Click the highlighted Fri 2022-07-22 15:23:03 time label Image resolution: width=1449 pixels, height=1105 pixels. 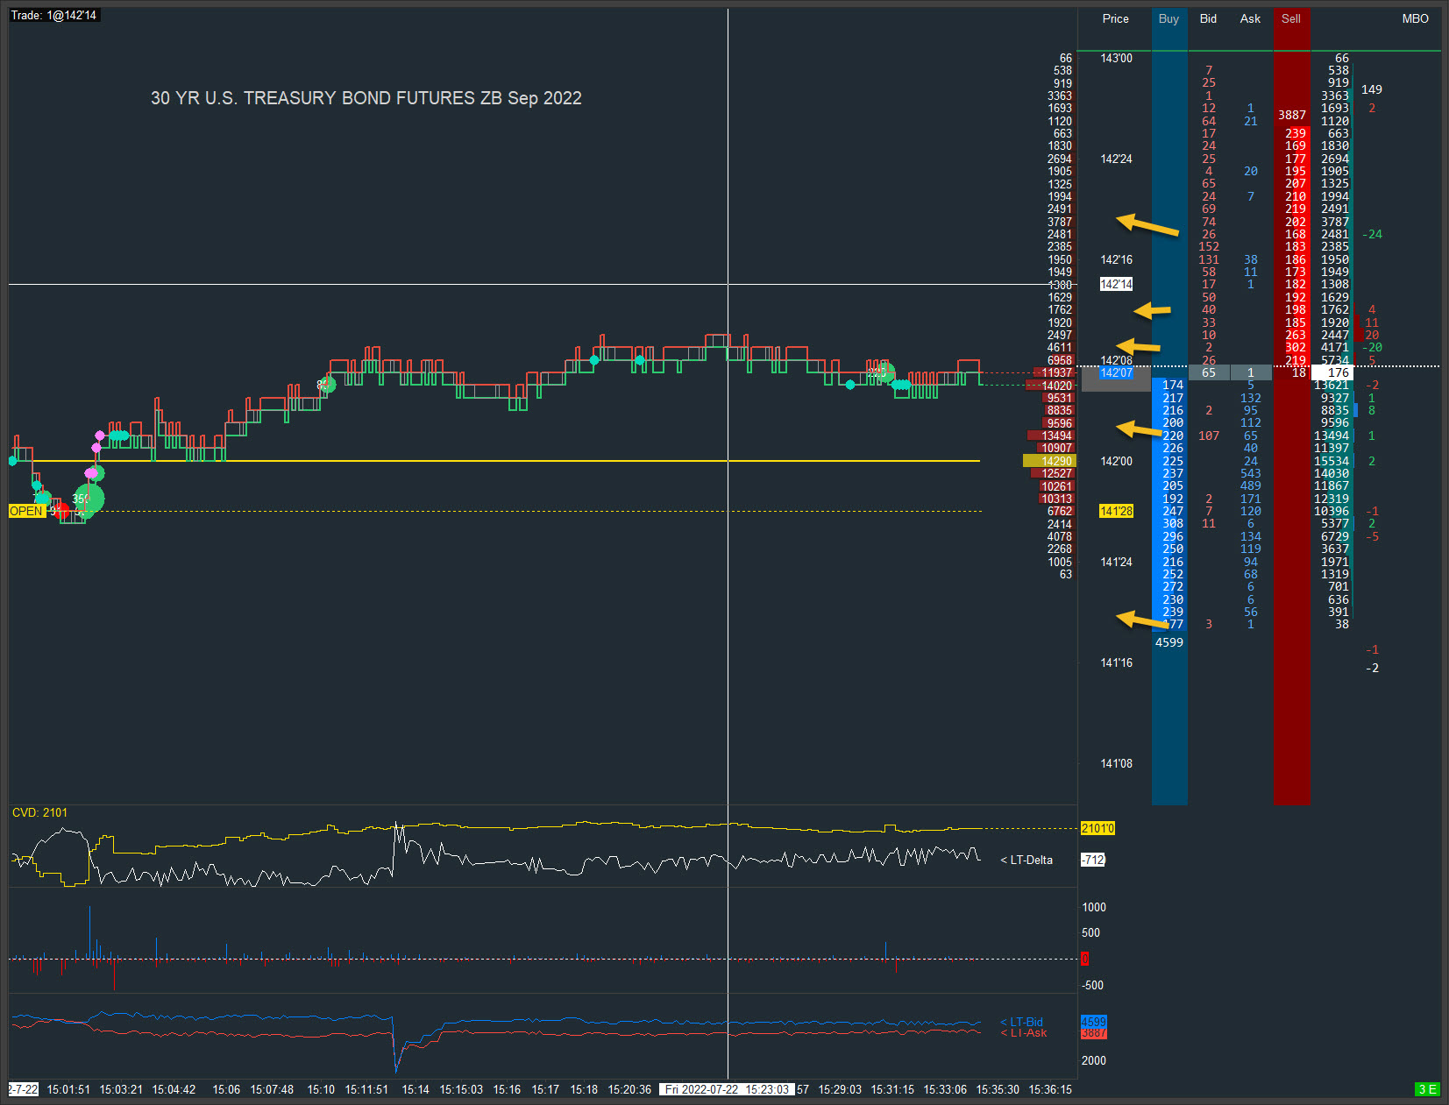point(727,1089)
